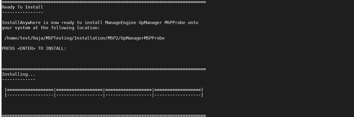The width and height of the screenshot is (354, 117).
Task: Click the "PRESS <ENTER> TO INSTALL:" prompt
Action: pyautogui.click(x=34, y=48)
